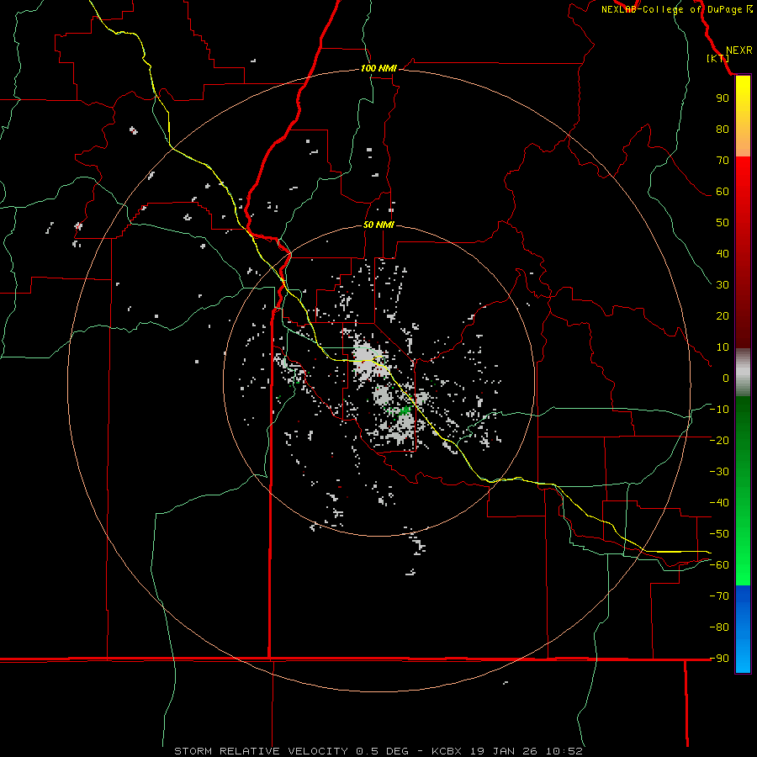Click the 10:52 timestamp text
This screenshot has height=757, width=757.
(564, 751)
